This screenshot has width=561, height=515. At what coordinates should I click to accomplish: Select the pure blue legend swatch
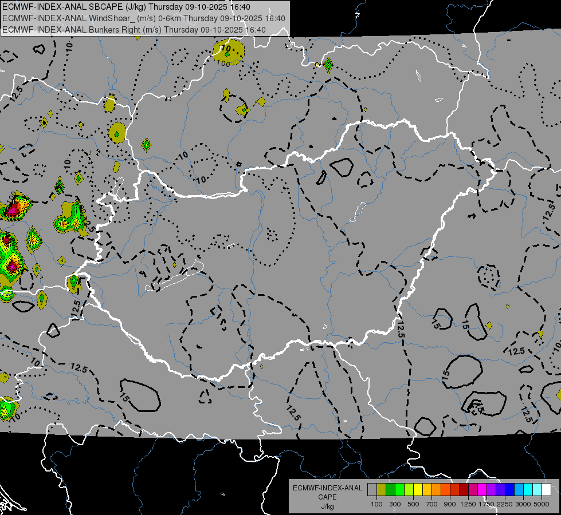pyautogui.click(x=510, y=490)
